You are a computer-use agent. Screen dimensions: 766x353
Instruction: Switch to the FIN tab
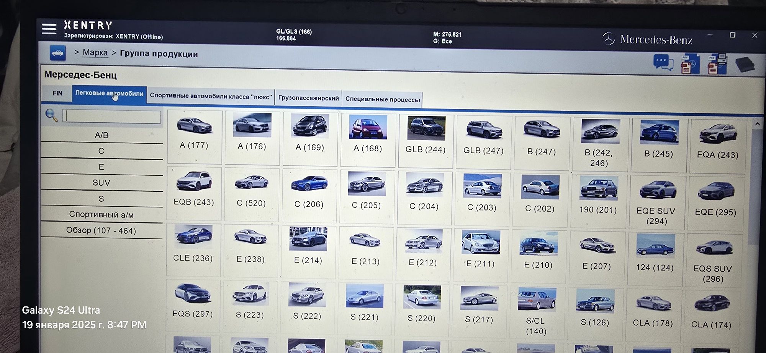point(57,93)
